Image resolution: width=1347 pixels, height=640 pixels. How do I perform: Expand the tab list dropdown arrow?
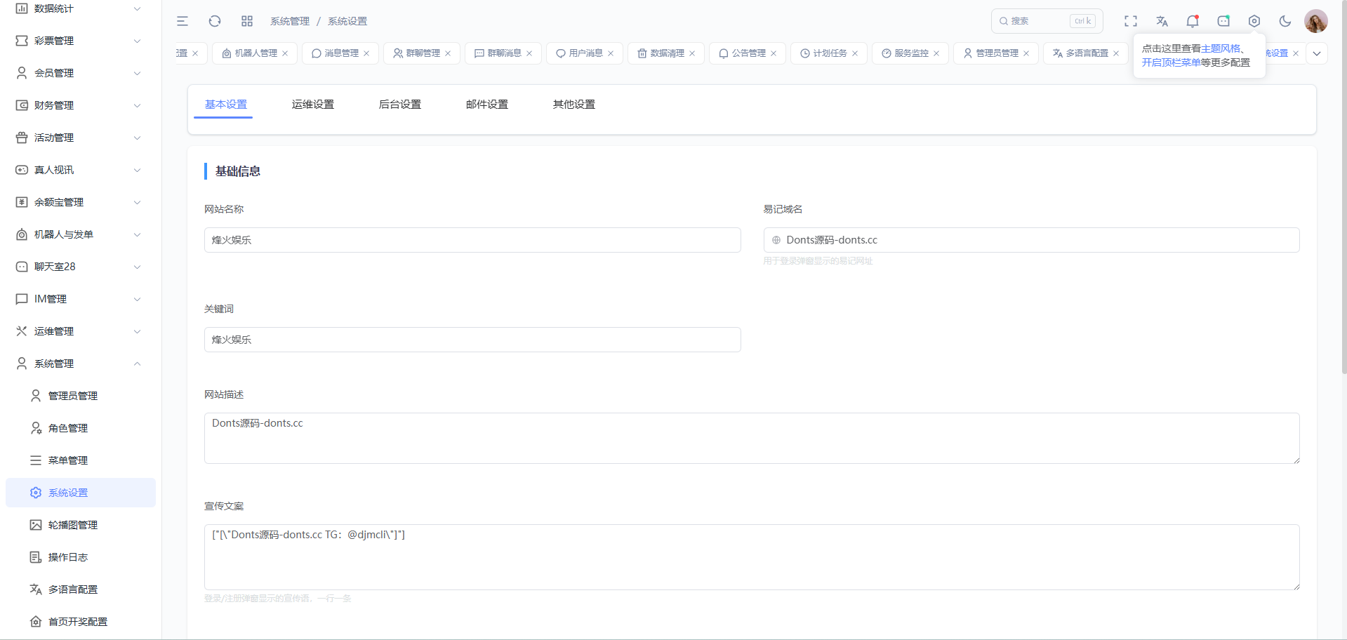(1317, 53)
